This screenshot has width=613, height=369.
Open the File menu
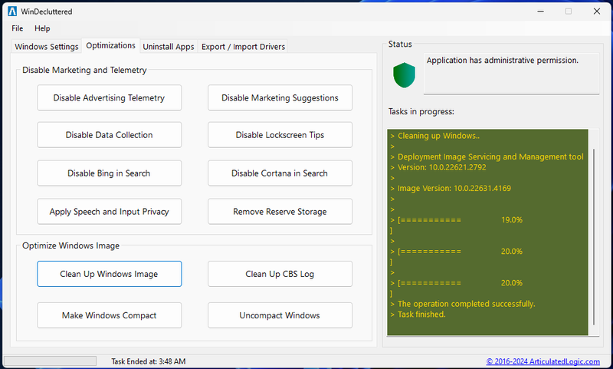pos(17,28)
